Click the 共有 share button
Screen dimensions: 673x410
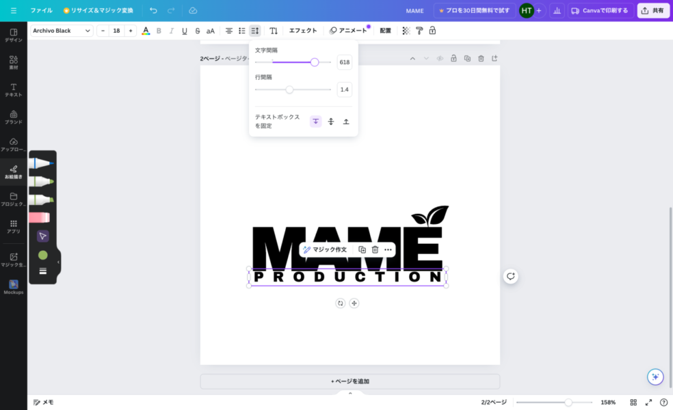point(653,10)
